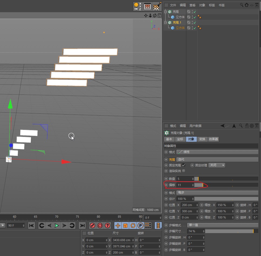Click the search magnifier in object manager

242,5
